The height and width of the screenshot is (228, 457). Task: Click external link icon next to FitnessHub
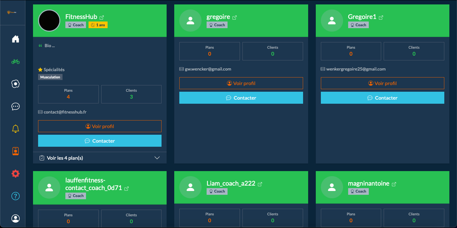click(x=102, y=17)
